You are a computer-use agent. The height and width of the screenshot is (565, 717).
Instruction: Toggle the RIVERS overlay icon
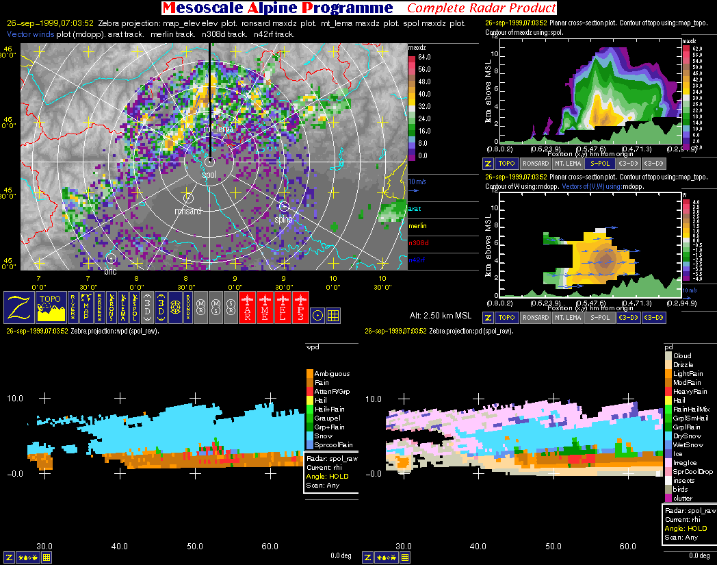coord(73,307)
